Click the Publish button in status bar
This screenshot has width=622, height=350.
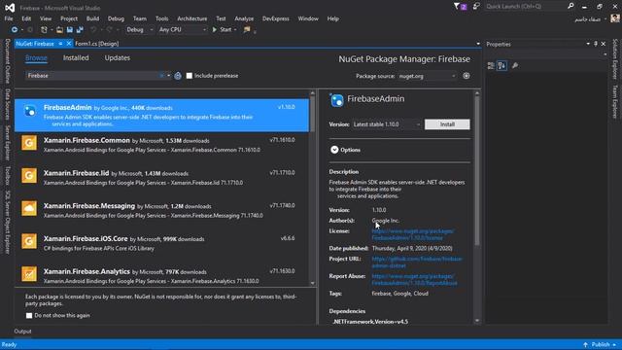point(601,344)
